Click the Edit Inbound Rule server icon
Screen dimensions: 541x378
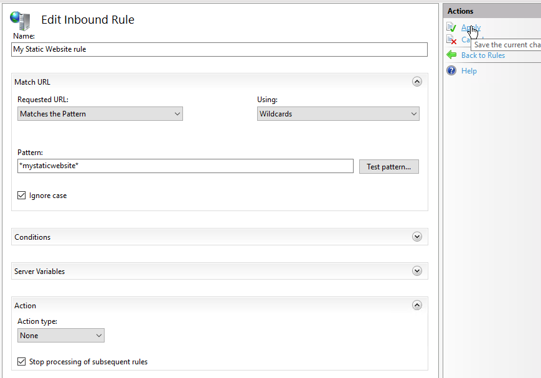(x=19, y=19)
